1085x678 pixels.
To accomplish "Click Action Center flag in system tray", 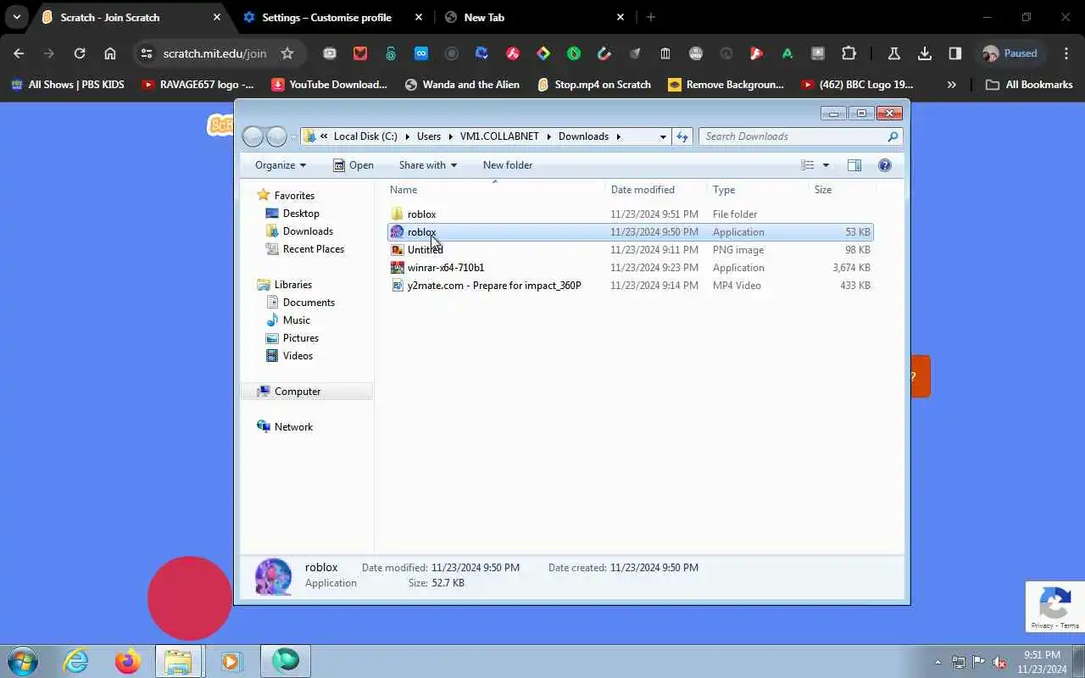I will 979,662.
